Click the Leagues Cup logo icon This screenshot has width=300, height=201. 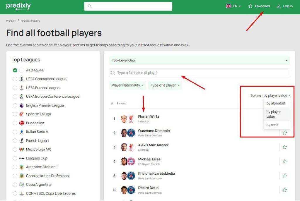pos(22,158)
